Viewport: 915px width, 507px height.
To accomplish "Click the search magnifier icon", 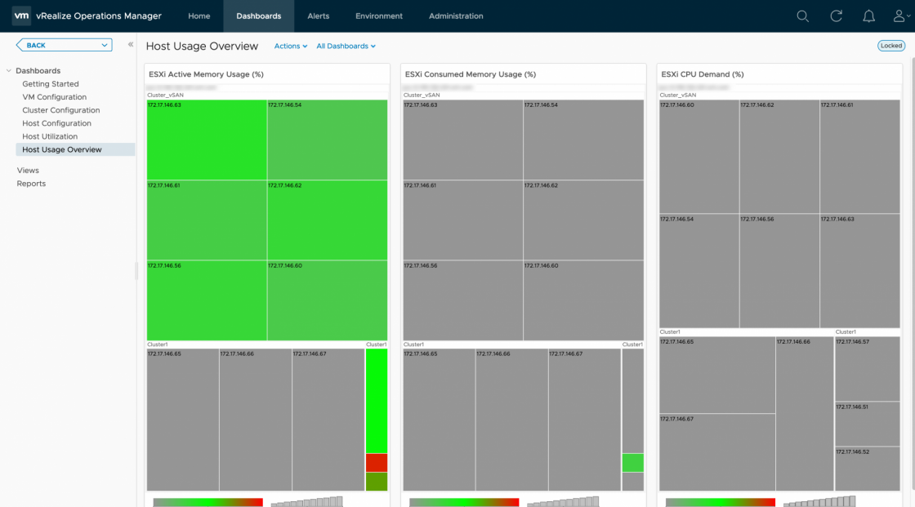I will [x=802, y=16].
